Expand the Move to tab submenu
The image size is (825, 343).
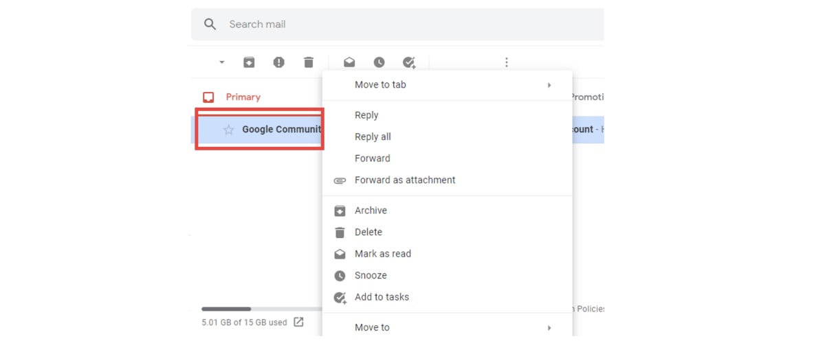[x=447, y=85]
